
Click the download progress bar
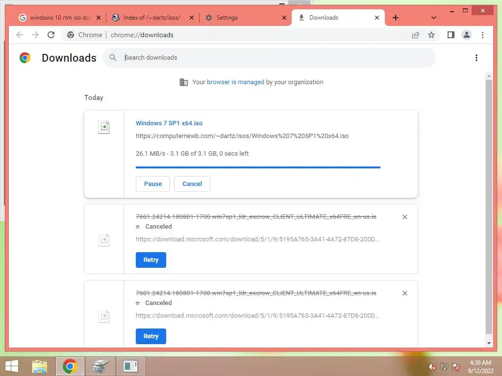click(x=258, y=167)
